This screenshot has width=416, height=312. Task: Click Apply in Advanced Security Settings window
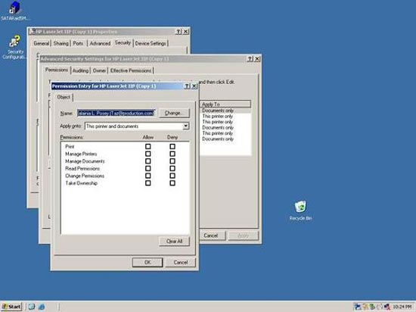[244, 236]
